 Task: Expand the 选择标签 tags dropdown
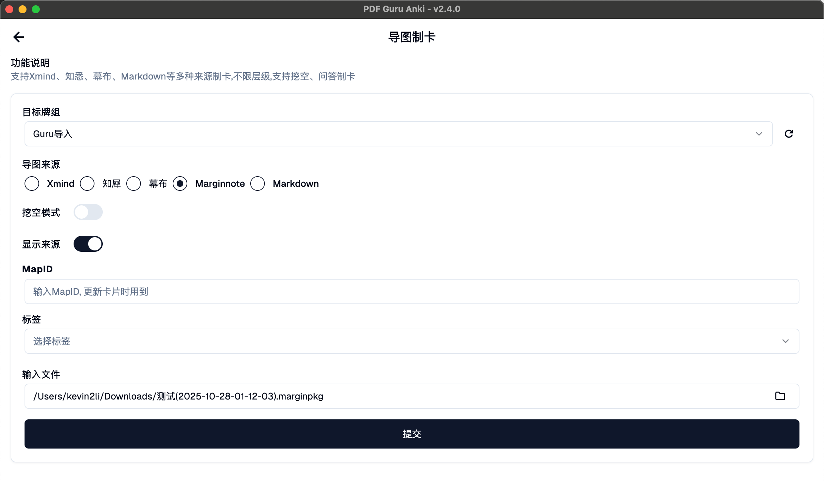[411, 341]
